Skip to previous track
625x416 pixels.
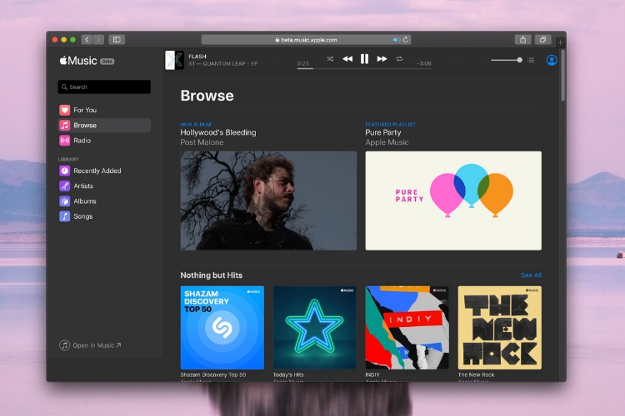(347, 59)
